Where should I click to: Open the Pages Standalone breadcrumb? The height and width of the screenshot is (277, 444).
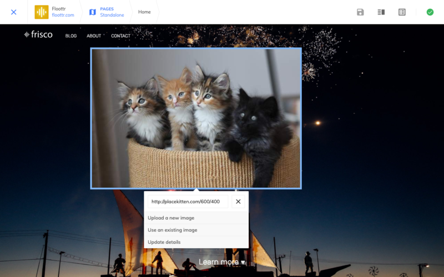(111, 12)
